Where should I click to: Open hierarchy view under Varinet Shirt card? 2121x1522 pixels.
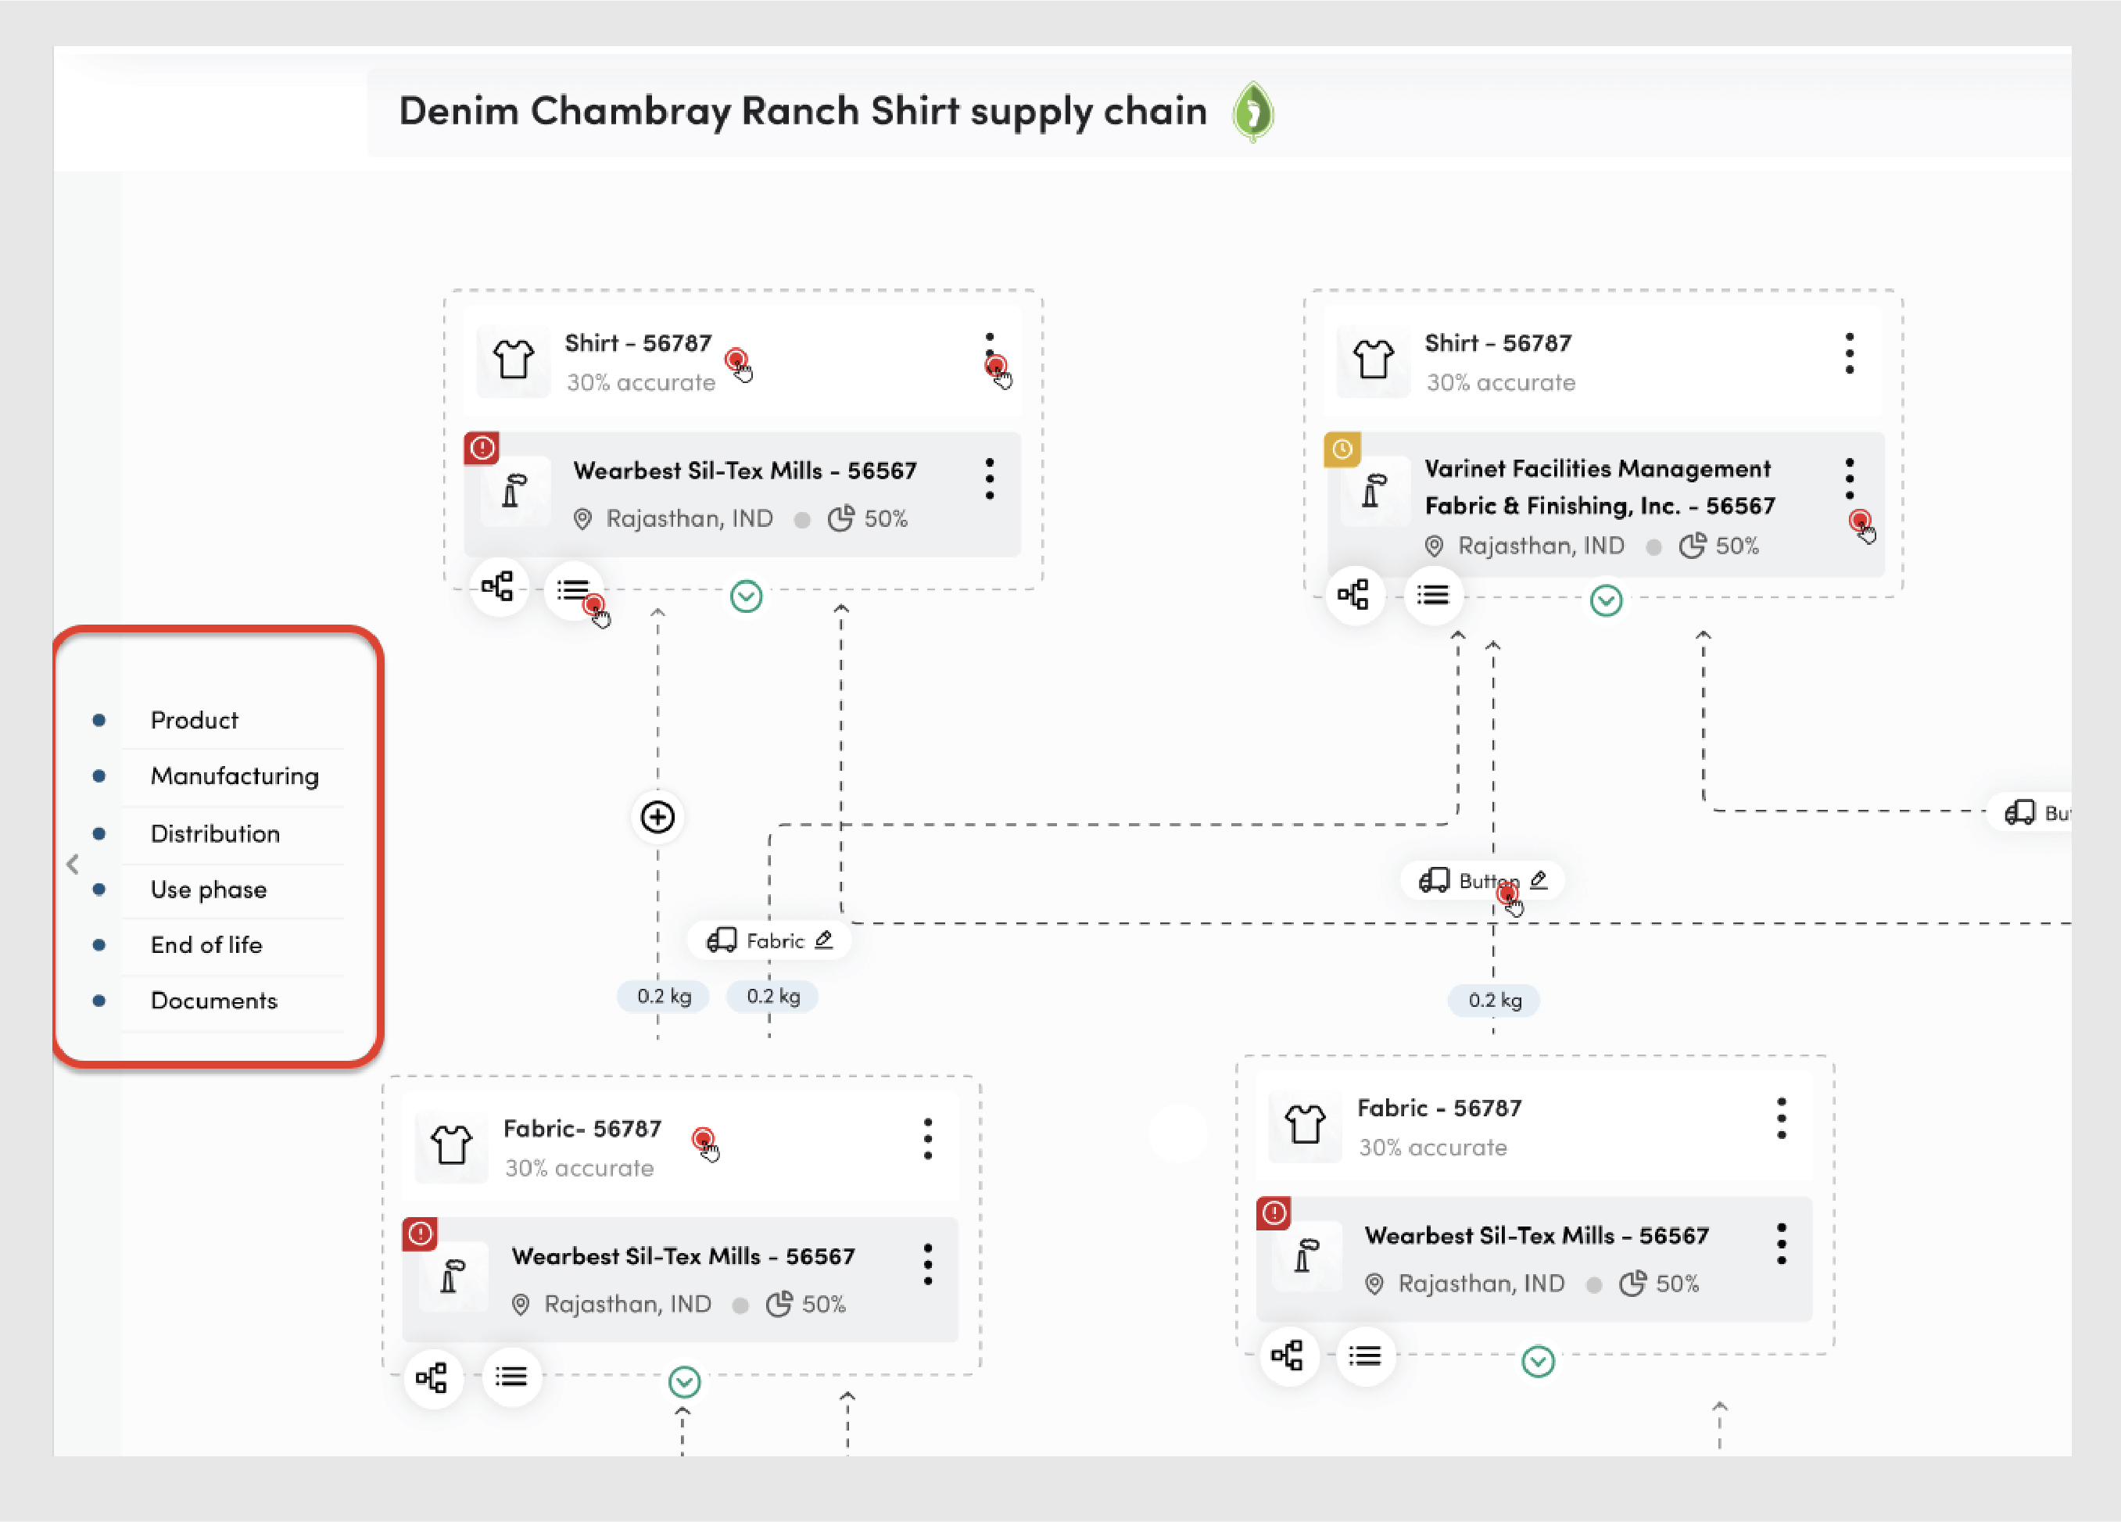coord(1353,595)
